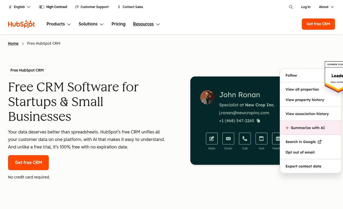The image size is (343, 209).
Task: Click the 'No credit card required.' text
Action: 29,177
